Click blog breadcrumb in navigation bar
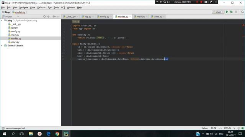 coord(6,12)
